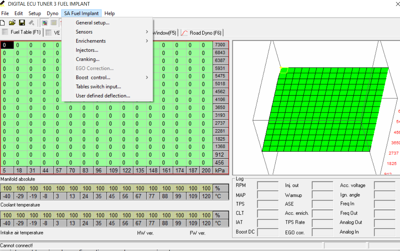Open the File menu
The height and width of the screenshot is (251, 400).
5,13
